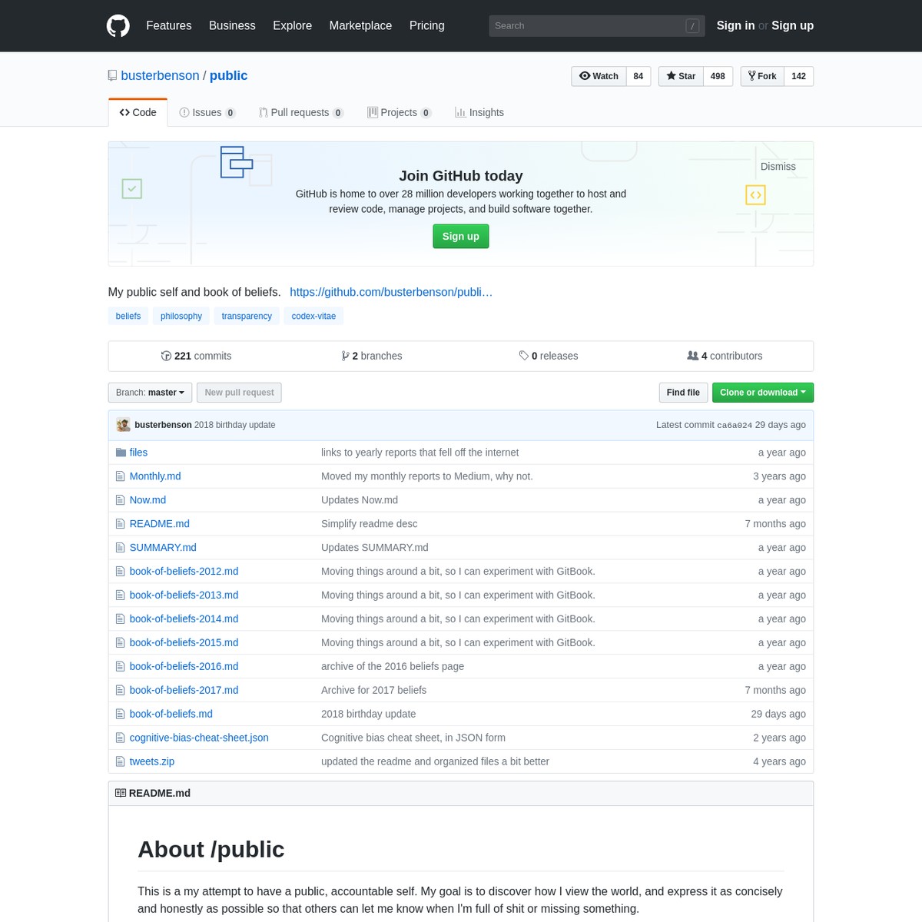The width and height of the screenshot is (922, 922).
Task: Click the file icon next to Monthly.md
Action: (x=120, y=476)
